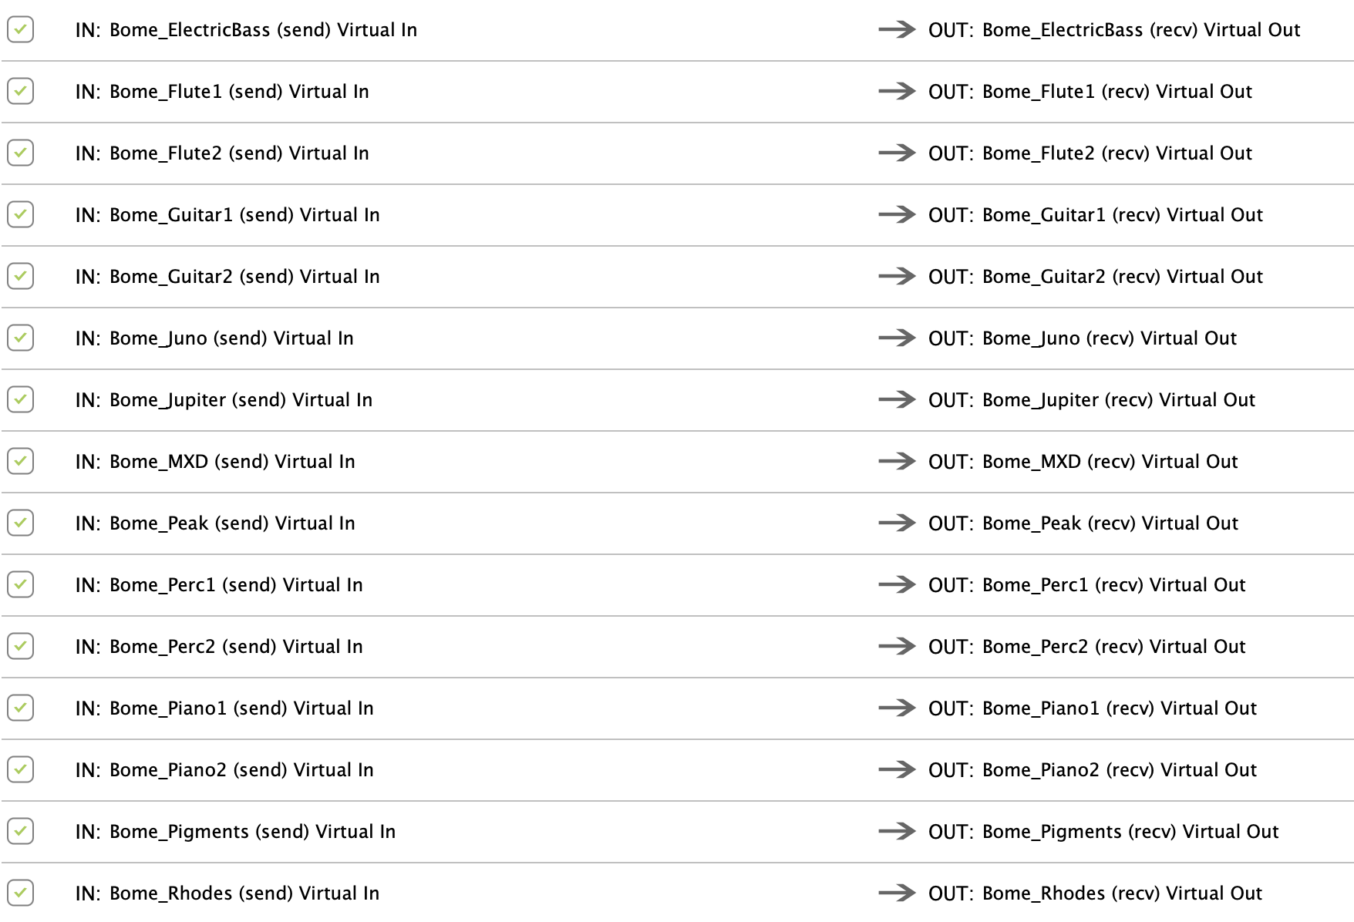Click the arrow icon for Bome_Piano2 route

pyautogui.click(x=897, y=769)
